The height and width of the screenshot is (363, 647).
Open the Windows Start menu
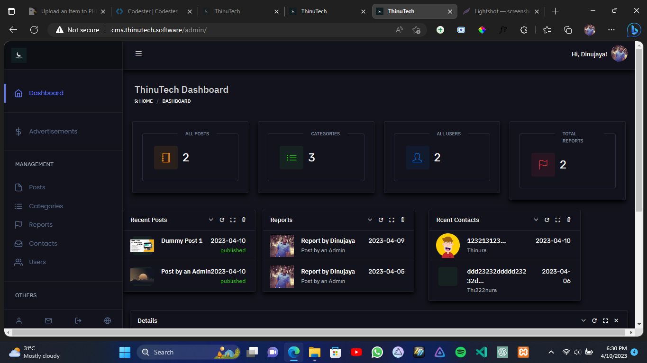125,352
